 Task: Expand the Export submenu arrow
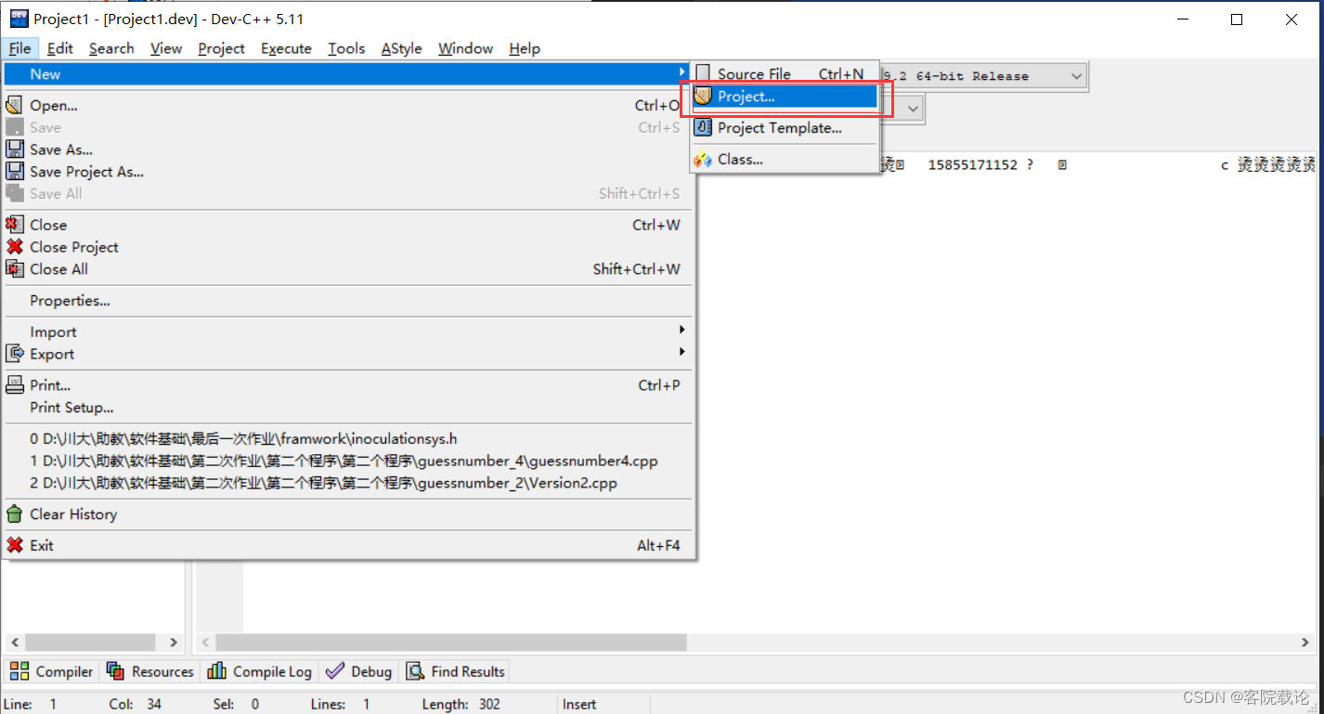point(682,352)
